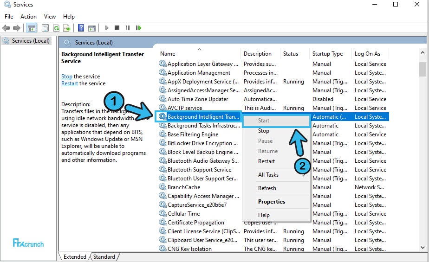Select Bluetooth User Support Service row
The height and width of the screenshot is (262, 429).
coord(273,179)
